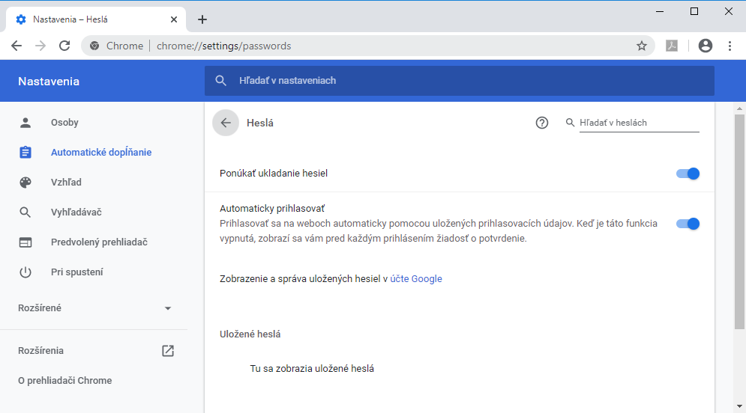The height and width of the screenshot is (413, 746).
Task: Open a new tab with plus button
Action: 202,19
